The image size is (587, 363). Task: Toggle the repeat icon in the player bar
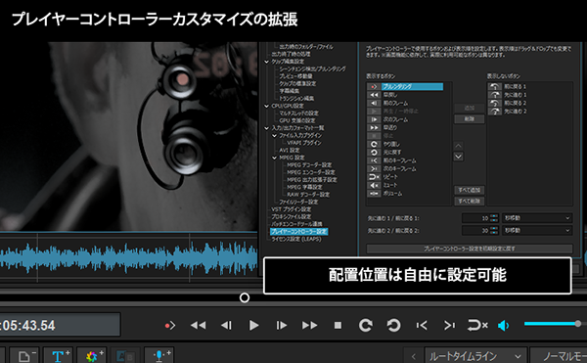pos(477,325)
